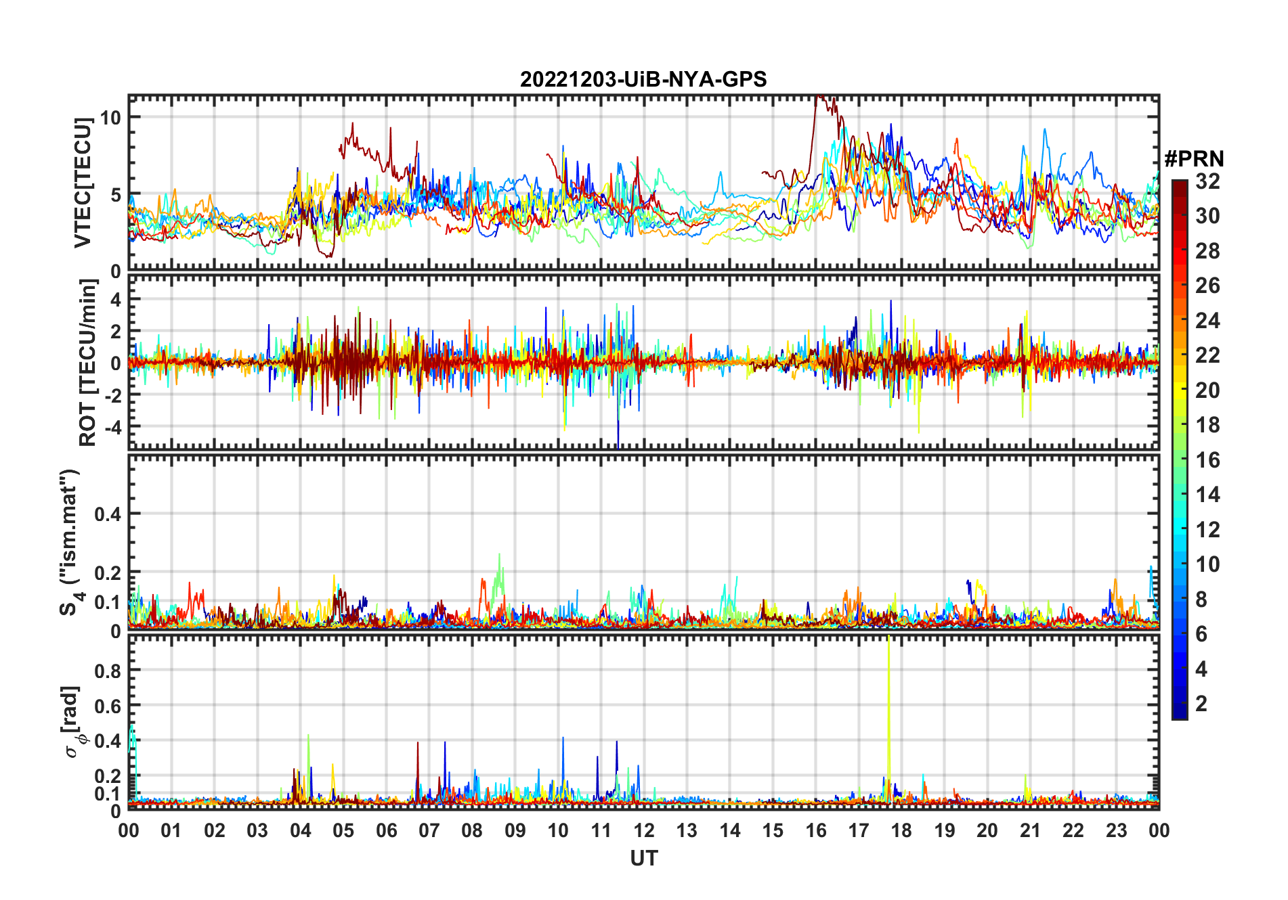This screenshot has height=900, width=1288.
Task: Click the plot title "20221203-UiB-NYA-GPS"
Action: (643, 80)
